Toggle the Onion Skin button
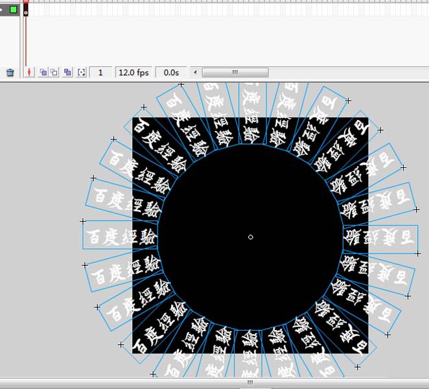The width and height of the screenshot is (429, 389). pyautogui.click(x=43, y=72)
